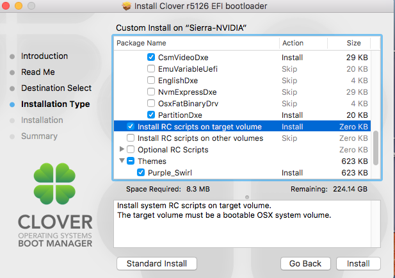This screenshot has height=278, width=395.
Task: Tick the EnglishDxe checkbox
Action: point(151,80)
